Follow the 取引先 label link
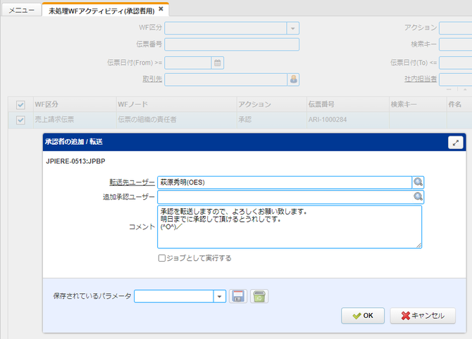This screenshot has height=339, width=472. tap(152, 79)
